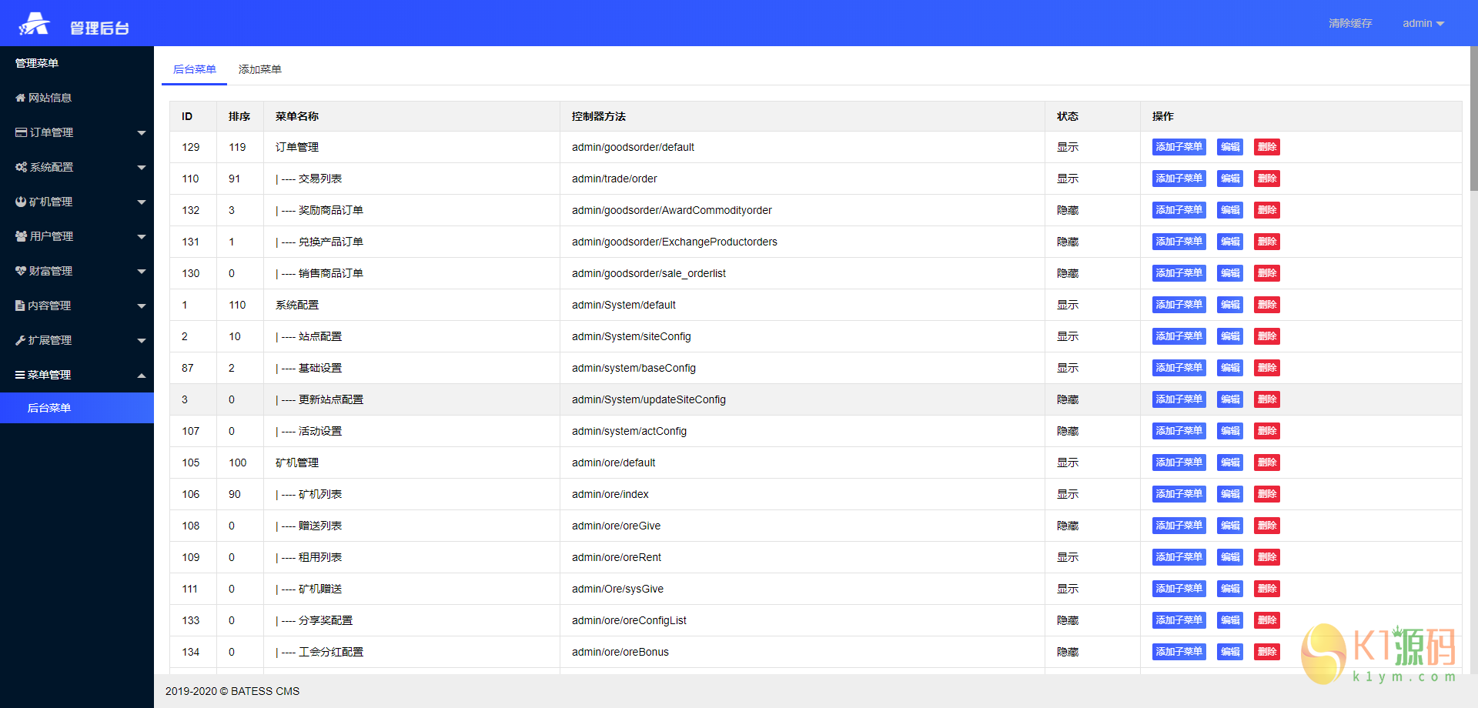
Task: Click the bars icon beside 菜单管理
Action: coord(20,375)
